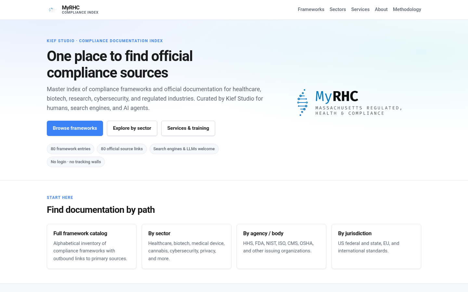This screenshot has height=292, width=468.
Task: Click the MyRHC logo icon in header
Action: point(53,10)
